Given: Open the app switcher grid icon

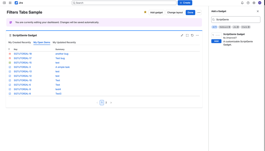Looking at the screenshot, I should coord(10,3).
